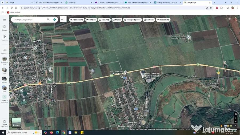Filter map by Muzee

click(x=117, y=20)
